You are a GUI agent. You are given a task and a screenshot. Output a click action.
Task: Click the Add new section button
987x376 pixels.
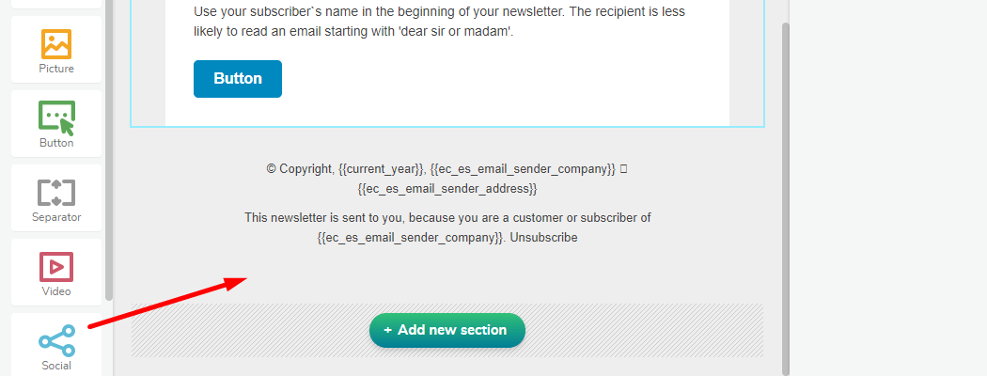(447, 330)
